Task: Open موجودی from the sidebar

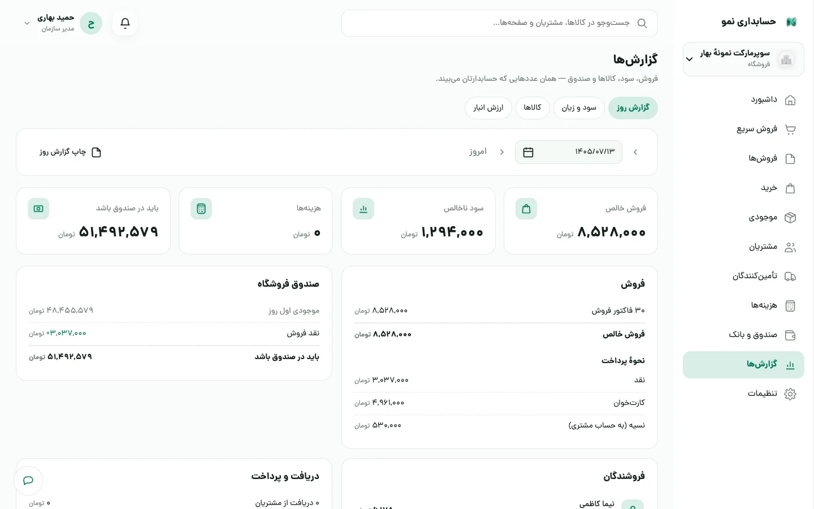Action: [x=743, y=218]
